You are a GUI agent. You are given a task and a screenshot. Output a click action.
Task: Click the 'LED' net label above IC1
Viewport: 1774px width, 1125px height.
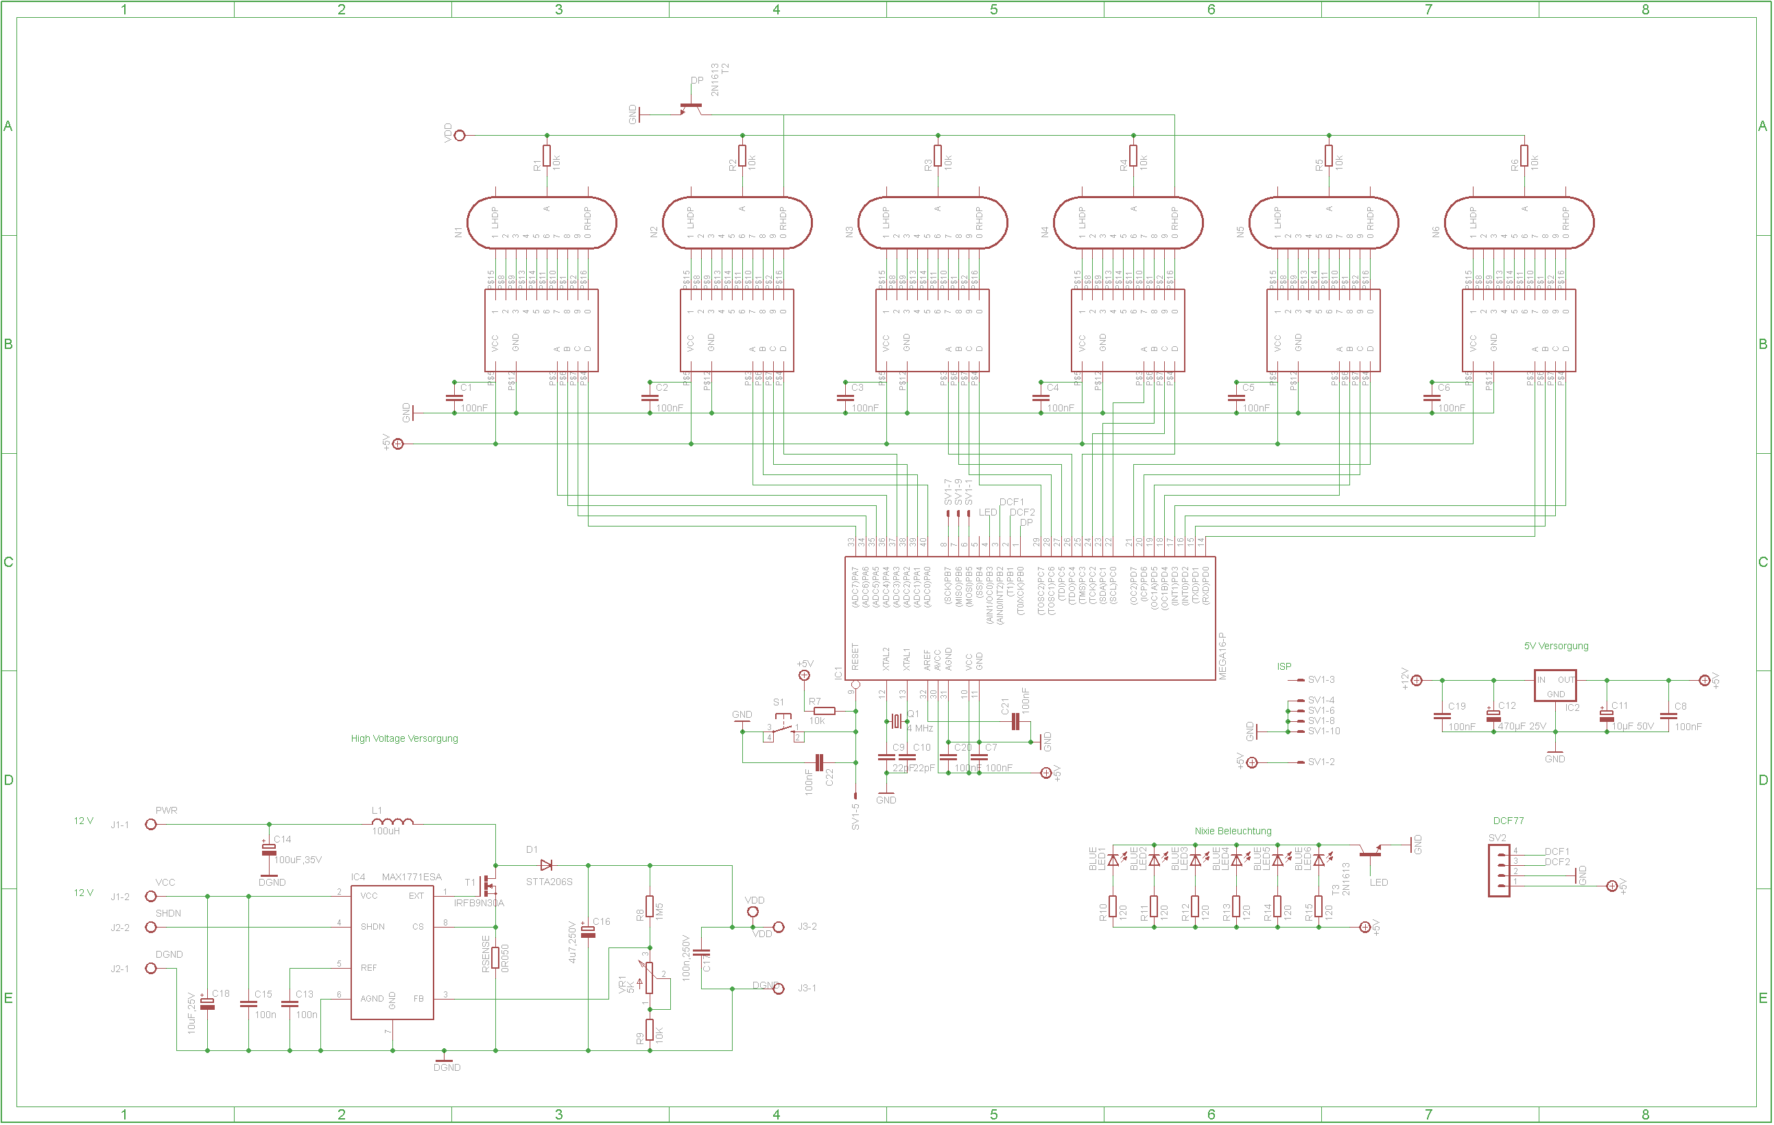(988, 512)
